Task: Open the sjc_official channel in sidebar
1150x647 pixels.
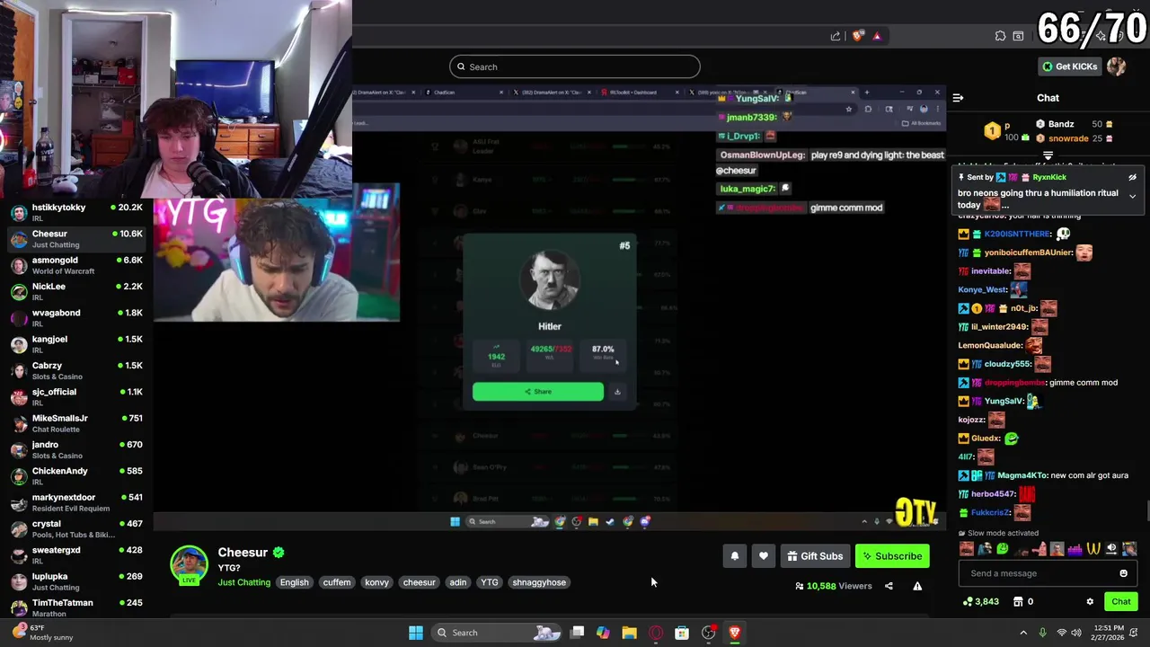Action: [78, 396]
